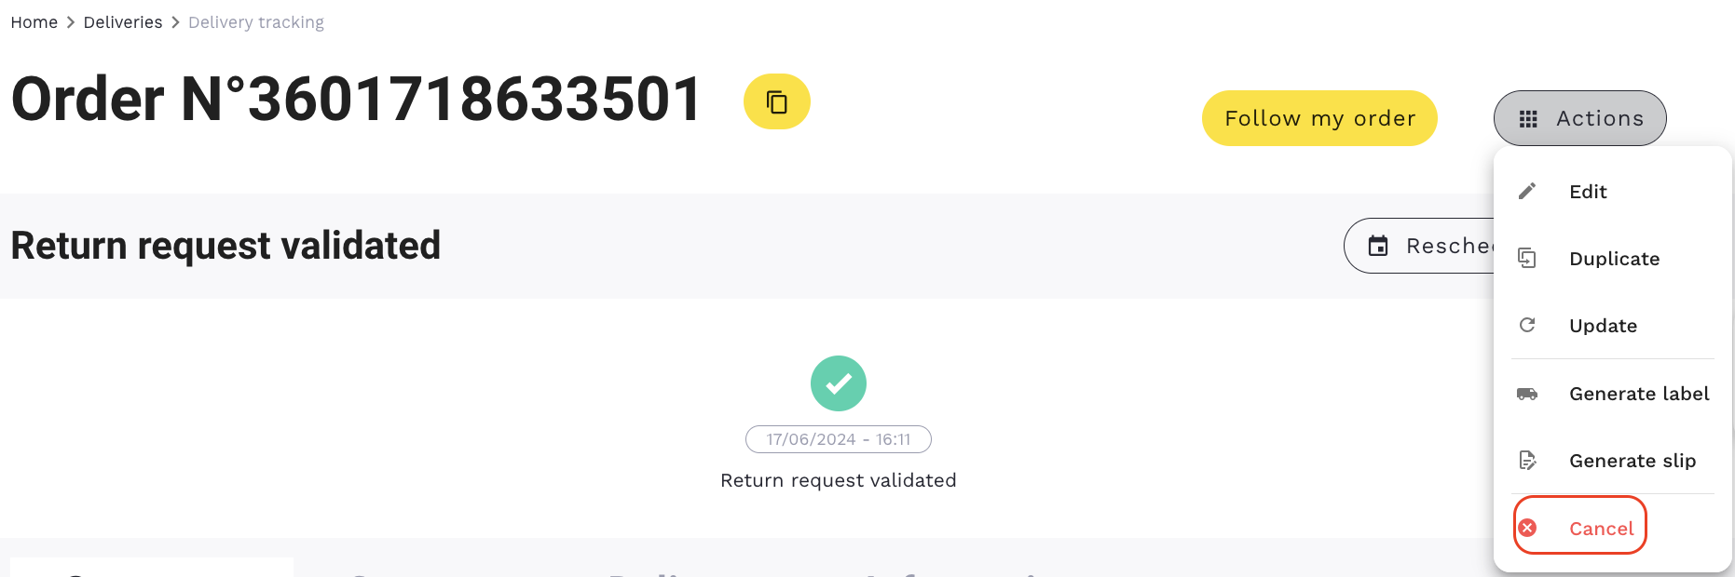Click the status caption below the date

[838, 480]
